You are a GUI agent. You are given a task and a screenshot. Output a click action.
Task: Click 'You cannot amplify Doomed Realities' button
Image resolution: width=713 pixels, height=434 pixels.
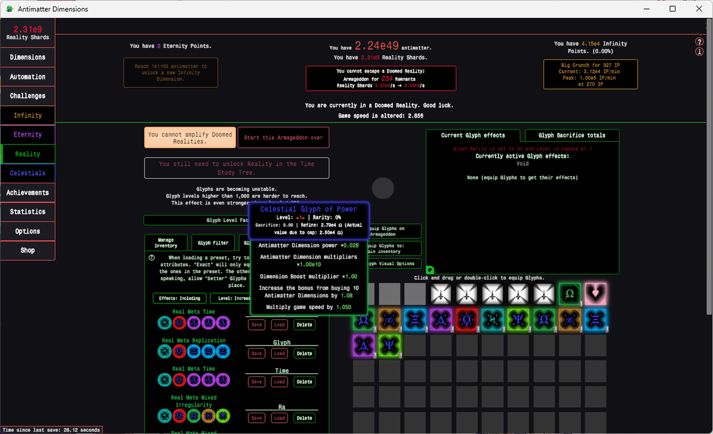pyautogui.click(x=190, y=138)
